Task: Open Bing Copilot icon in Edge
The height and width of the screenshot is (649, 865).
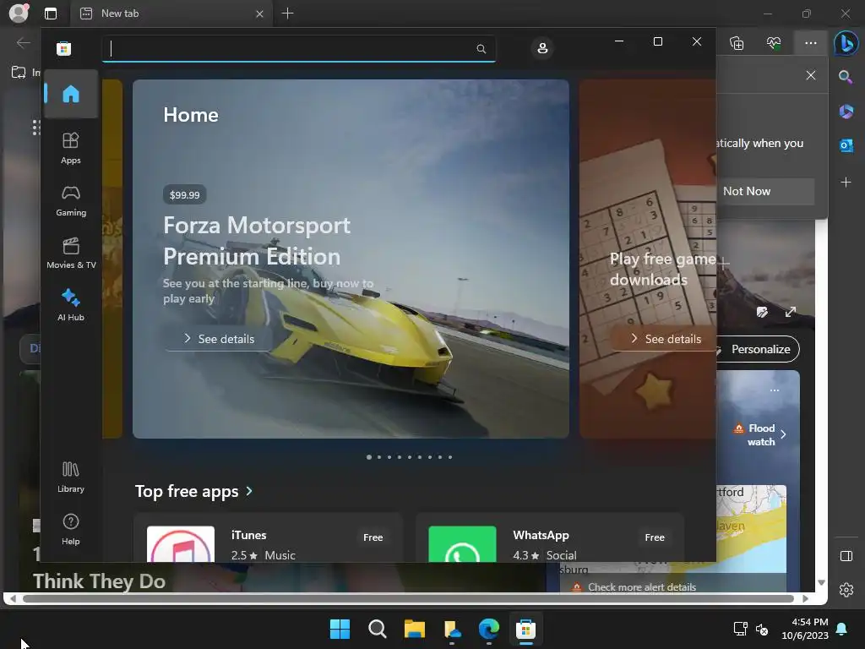Action: (x=846, y=43)
